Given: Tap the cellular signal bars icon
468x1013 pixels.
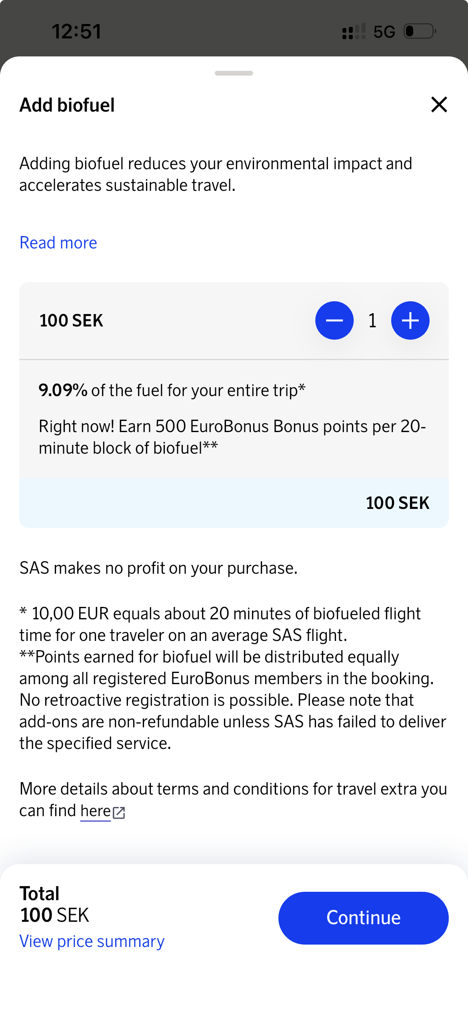Looking at the screenshot, I should tap(354, 31).
